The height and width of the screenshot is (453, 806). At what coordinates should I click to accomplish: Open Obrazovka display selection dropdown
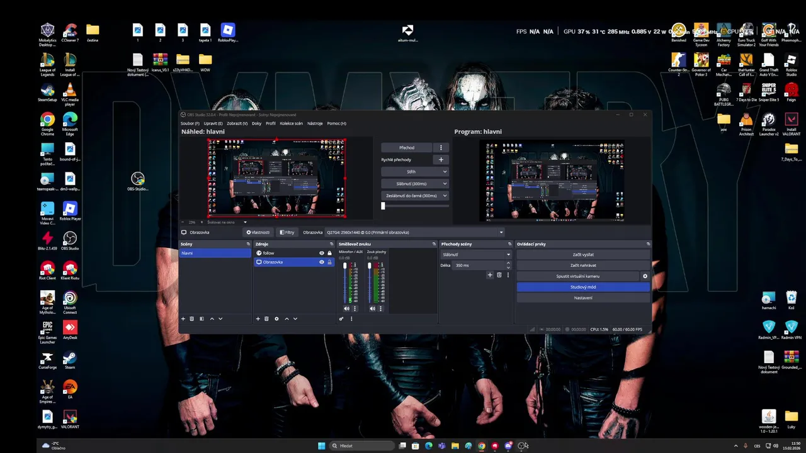coord(415,232)
